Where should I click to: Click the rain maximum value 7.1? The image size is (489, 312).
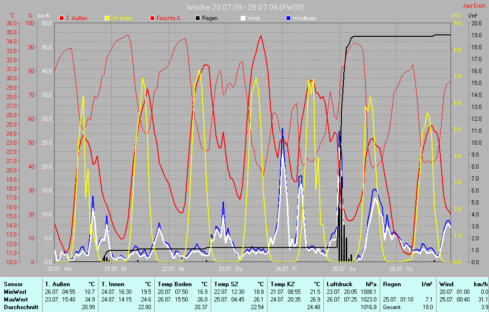point(429,299)
